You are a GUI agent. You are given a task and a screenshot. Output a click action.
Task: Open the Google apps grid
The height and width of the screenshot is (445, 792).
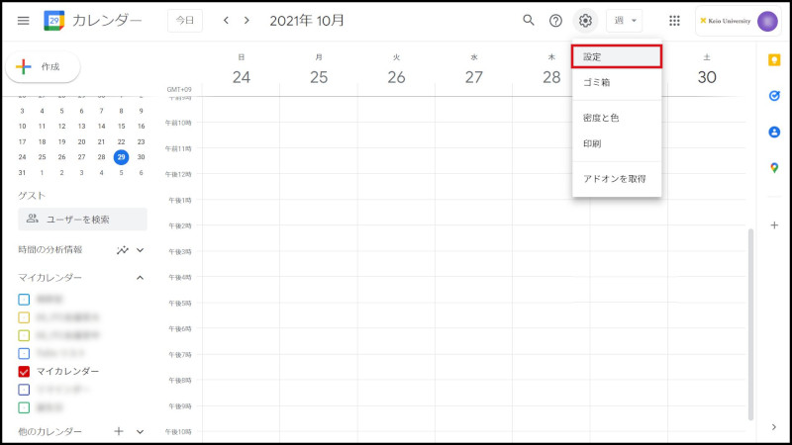[675, 20]
